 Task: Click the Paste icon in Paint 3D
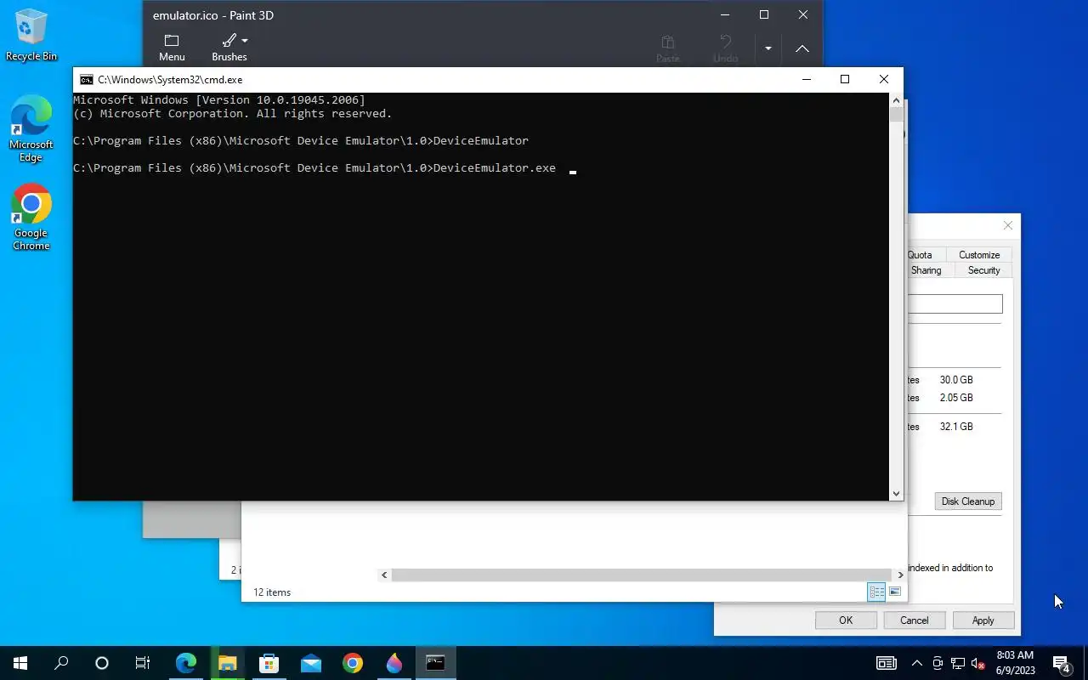pos(668,42)
